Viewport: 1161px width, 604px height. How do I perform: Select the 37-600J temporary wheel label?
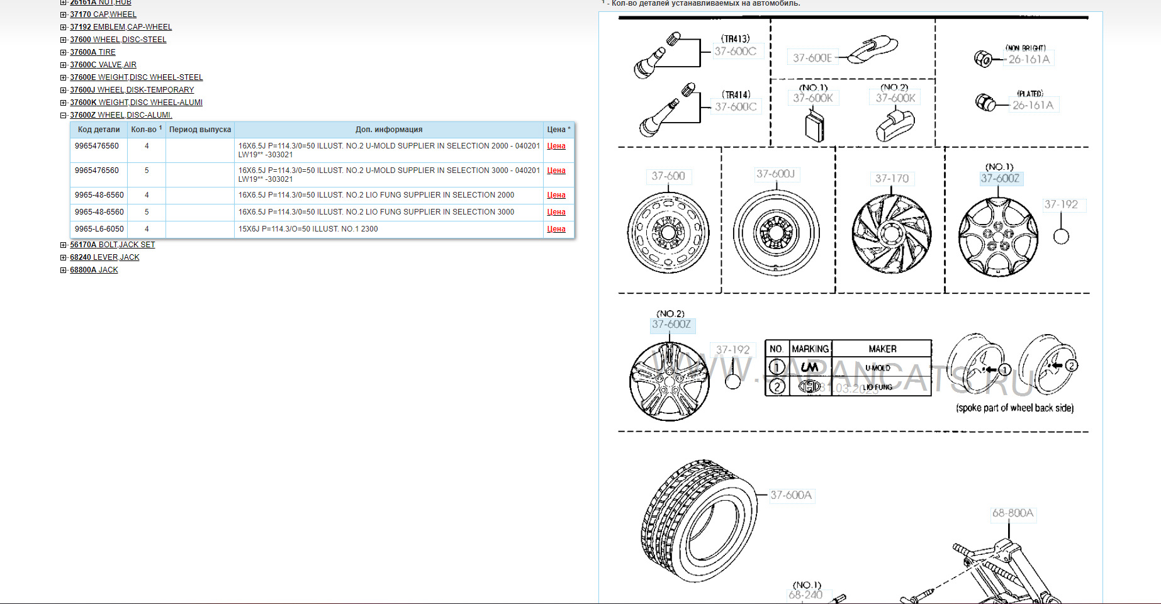click(775, 174)
